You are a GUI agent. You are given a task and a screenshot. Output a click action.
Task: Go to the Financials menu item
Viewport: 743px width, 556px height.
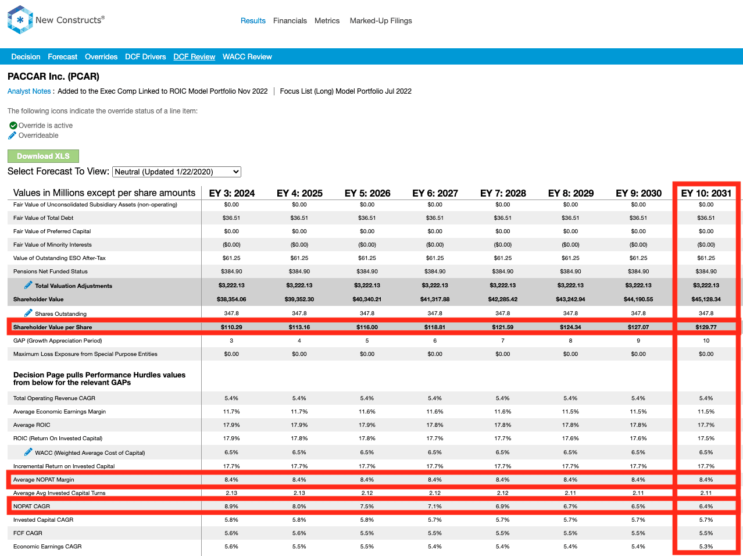(x=290, y=20)
